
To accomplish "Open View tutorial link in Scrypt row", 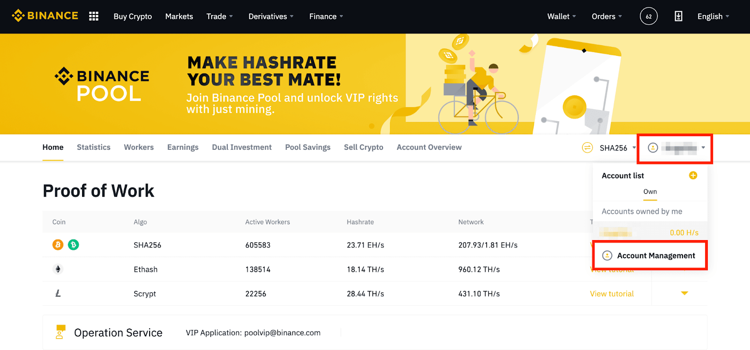I will 612,294.
